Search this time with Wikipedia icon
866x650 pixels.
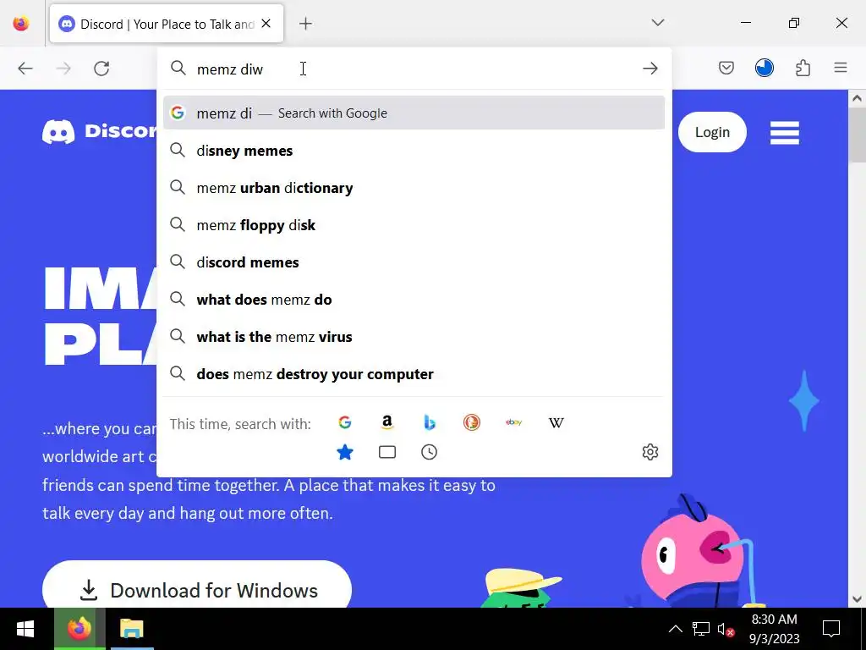(556, 423)
